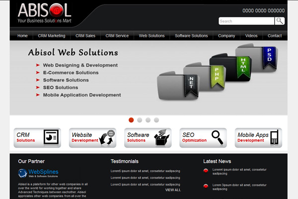Click the phone number 0000 0000 000000
The height and width of the screenshot is (199, 298).
263,10
